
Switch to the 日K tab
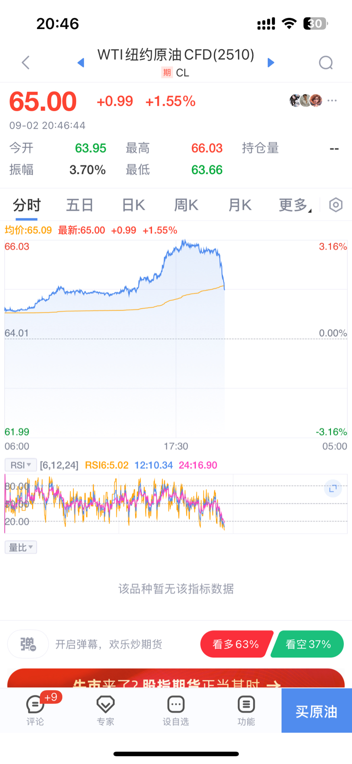pyautogui.click(x=133, y=205)
